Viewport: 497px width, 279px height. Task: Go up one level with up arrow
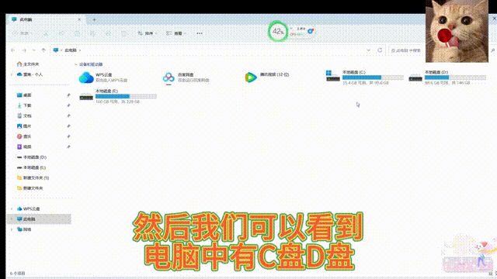coord(43,50)
